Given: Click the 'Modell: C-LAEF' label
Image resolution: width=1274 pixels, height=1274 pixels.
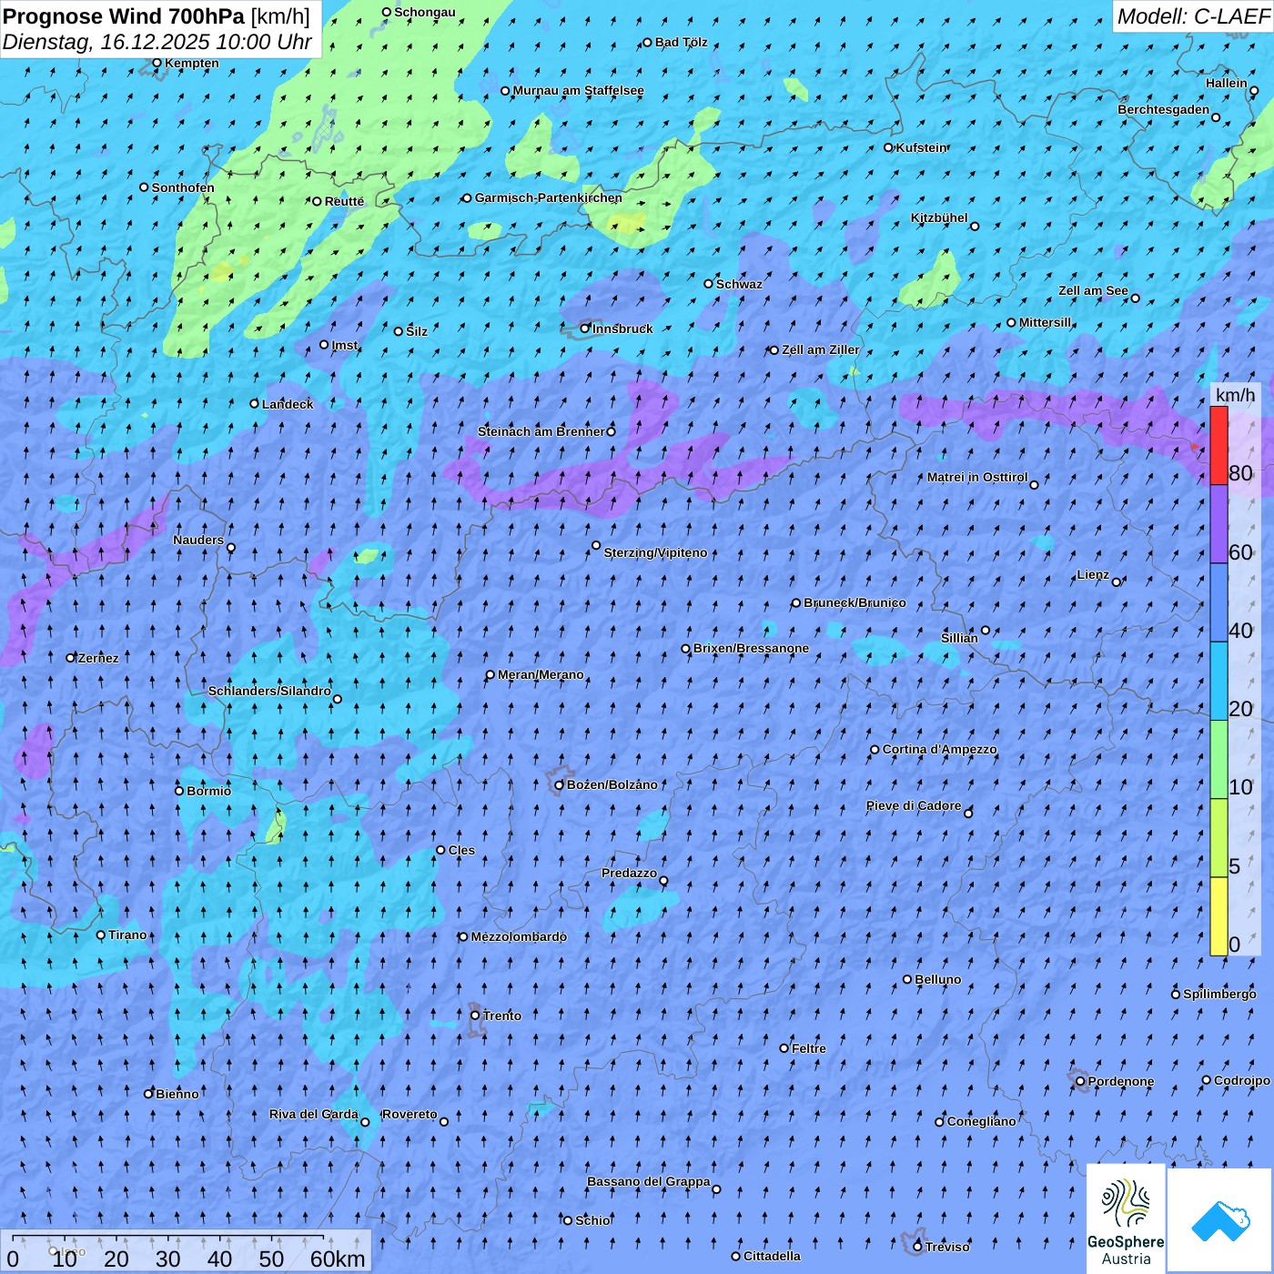Looking at the screenshot, I should 1193,16.
